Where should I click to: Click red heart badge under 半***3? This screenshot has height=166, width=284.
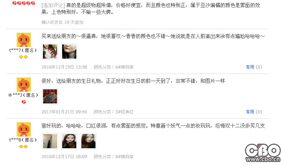point(24,102)
